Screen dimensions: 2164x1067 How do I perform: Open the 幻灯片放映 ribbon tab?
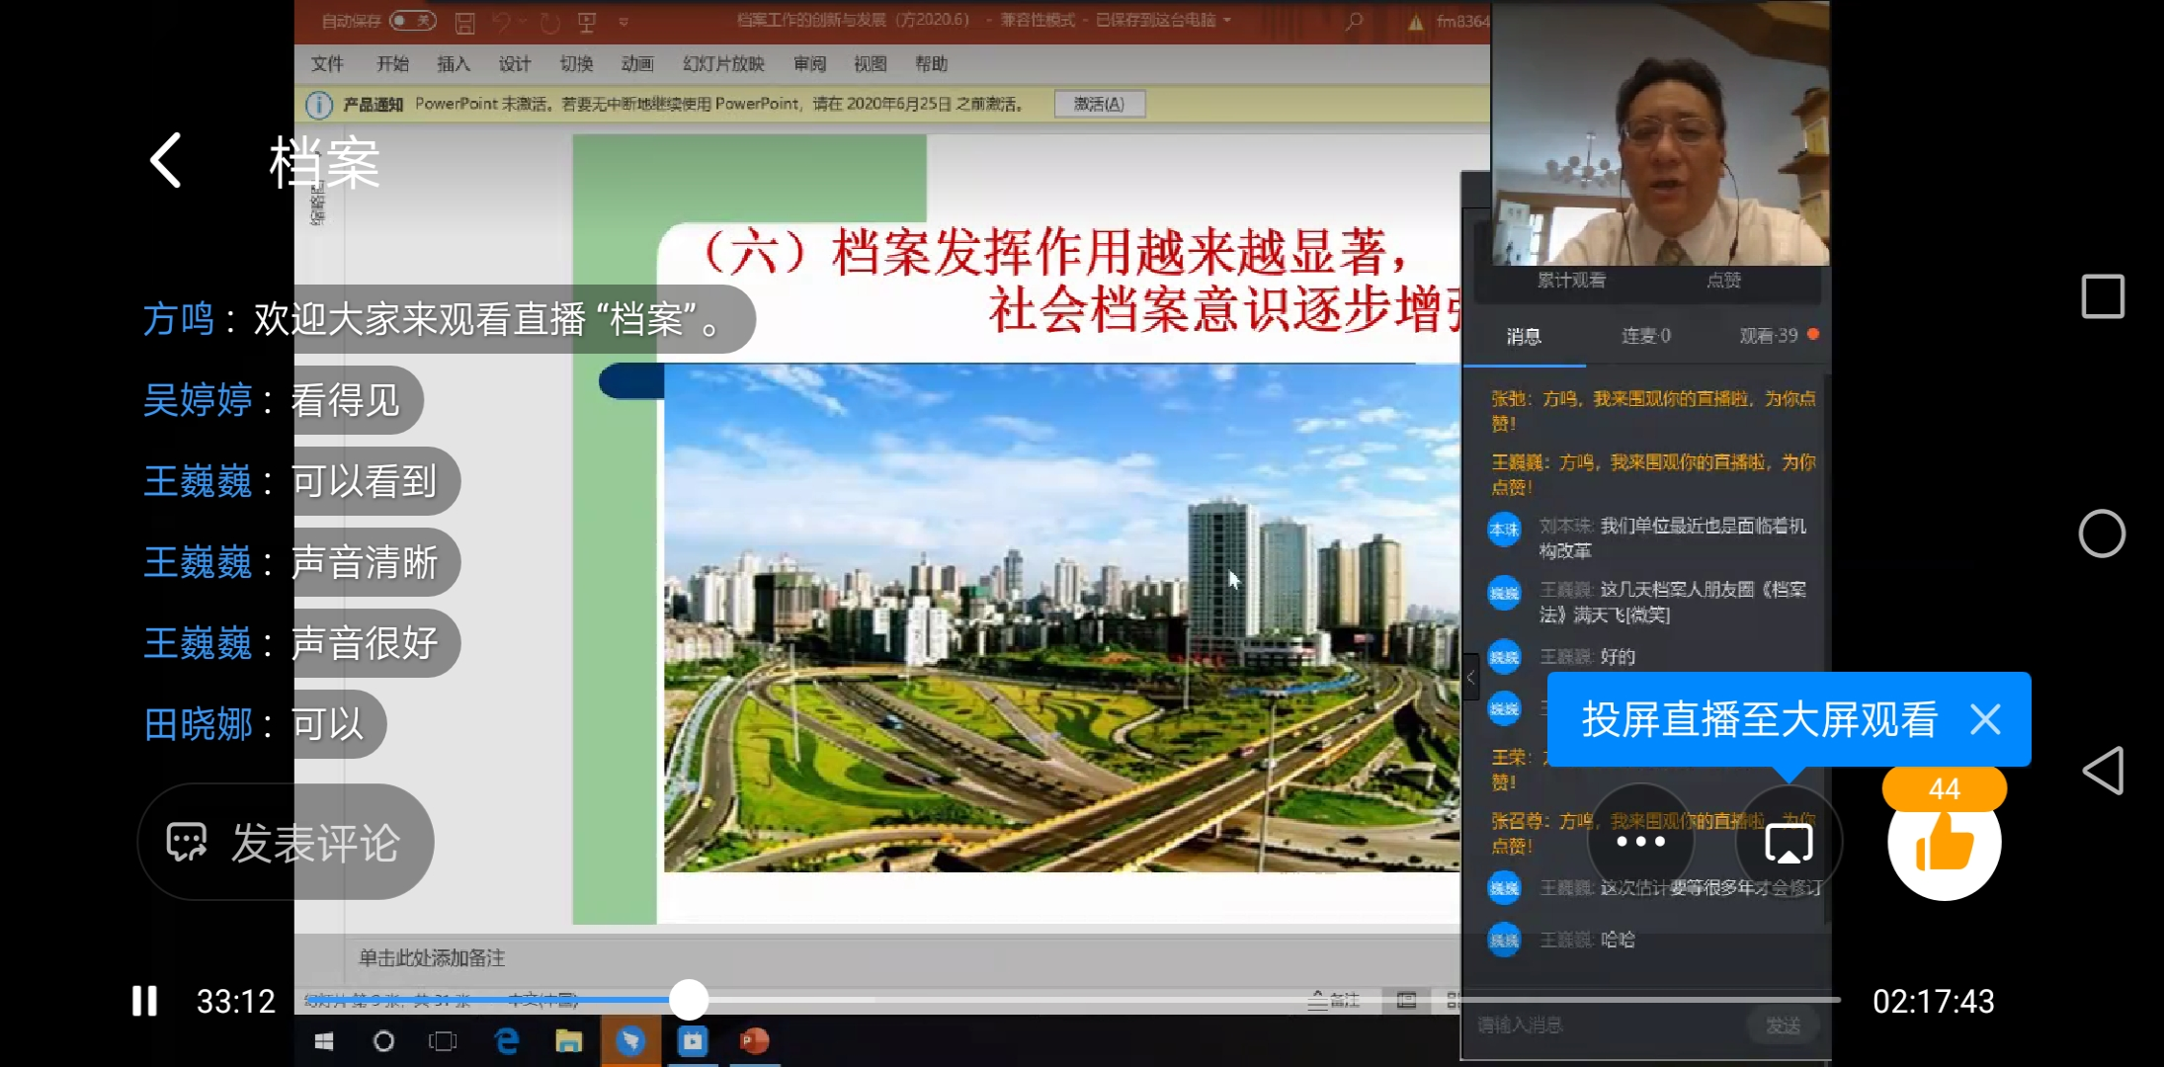[x=723, y=64]
